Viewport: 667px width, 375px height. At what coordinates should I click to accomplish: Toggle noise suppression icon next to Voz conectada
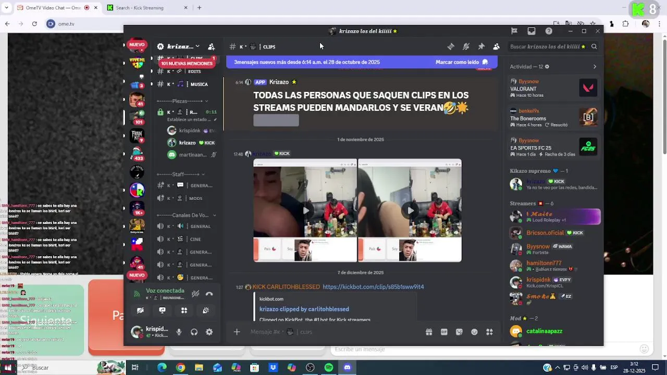click(195, 294)
